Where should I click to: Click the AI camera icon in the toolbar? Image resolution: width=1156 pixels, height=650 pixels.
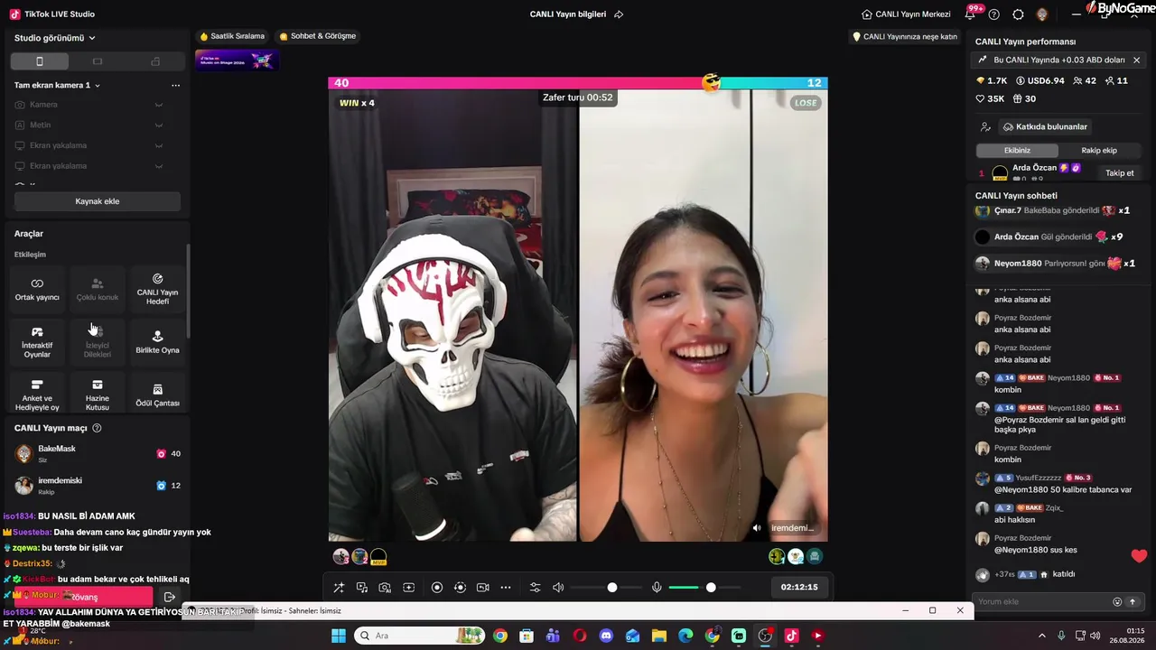click(385, 588)
